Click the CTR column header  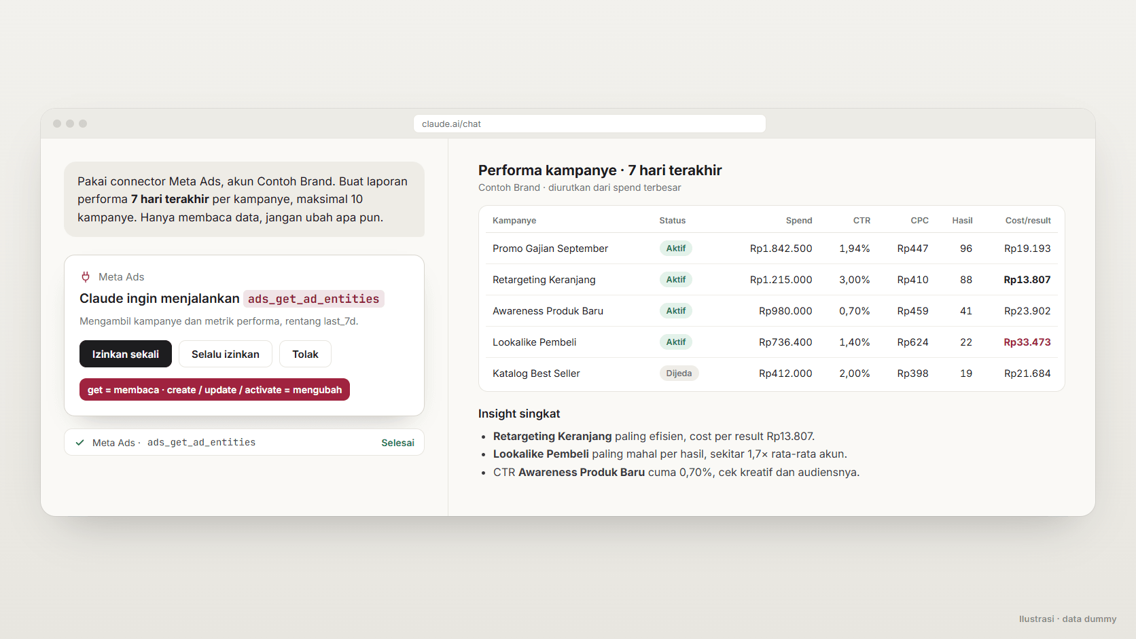coord(862,221)
